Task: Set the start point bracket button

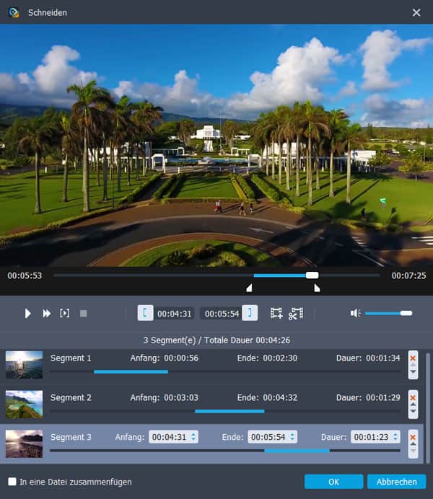Action: pyautogui.click(x=145, y=313)
